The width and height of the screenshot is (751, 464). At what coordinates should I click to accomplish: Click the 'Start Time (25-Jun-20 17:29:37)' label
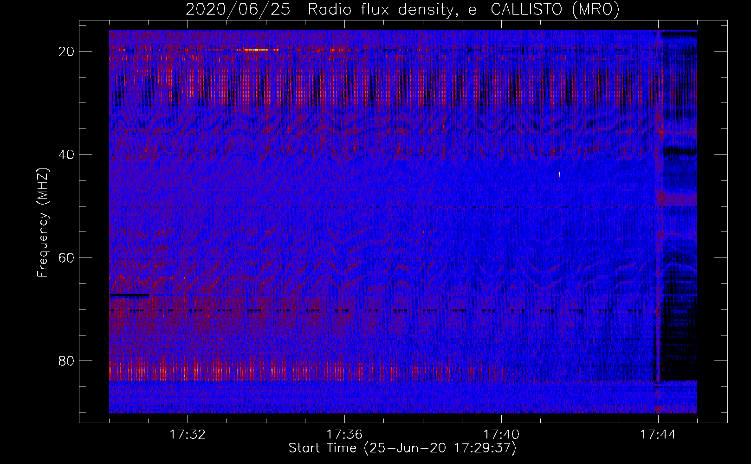coord(402,448)
